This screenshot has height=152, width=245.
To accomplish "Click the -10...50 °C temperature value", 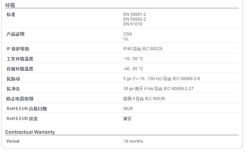I will [x=133, y=59].
